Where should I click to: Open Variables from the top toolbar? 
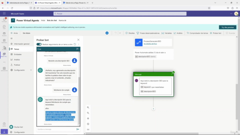(x=166, y=33)
